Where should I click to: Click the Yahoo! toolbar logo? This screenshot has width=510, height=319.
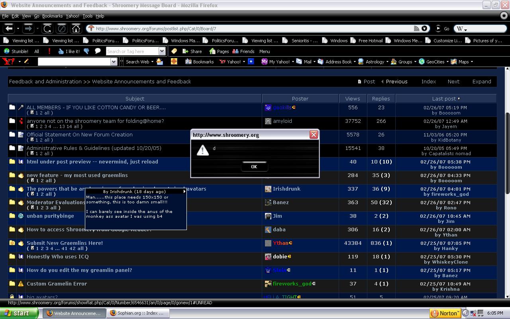8,62
